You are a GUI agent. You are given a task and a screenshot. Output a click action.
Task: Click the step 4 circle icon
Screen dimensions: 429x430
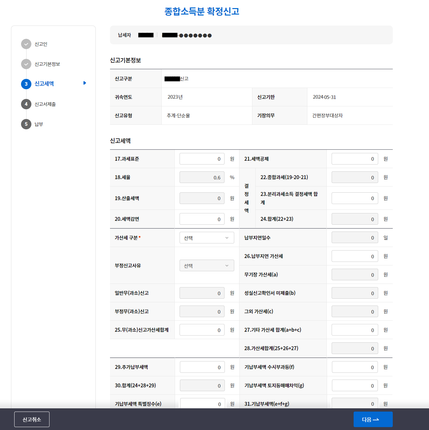(26, 104)
